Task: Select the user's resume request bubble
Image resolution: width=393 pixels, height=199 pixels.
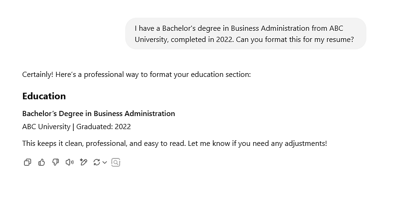Action: (x=246, y=34)
